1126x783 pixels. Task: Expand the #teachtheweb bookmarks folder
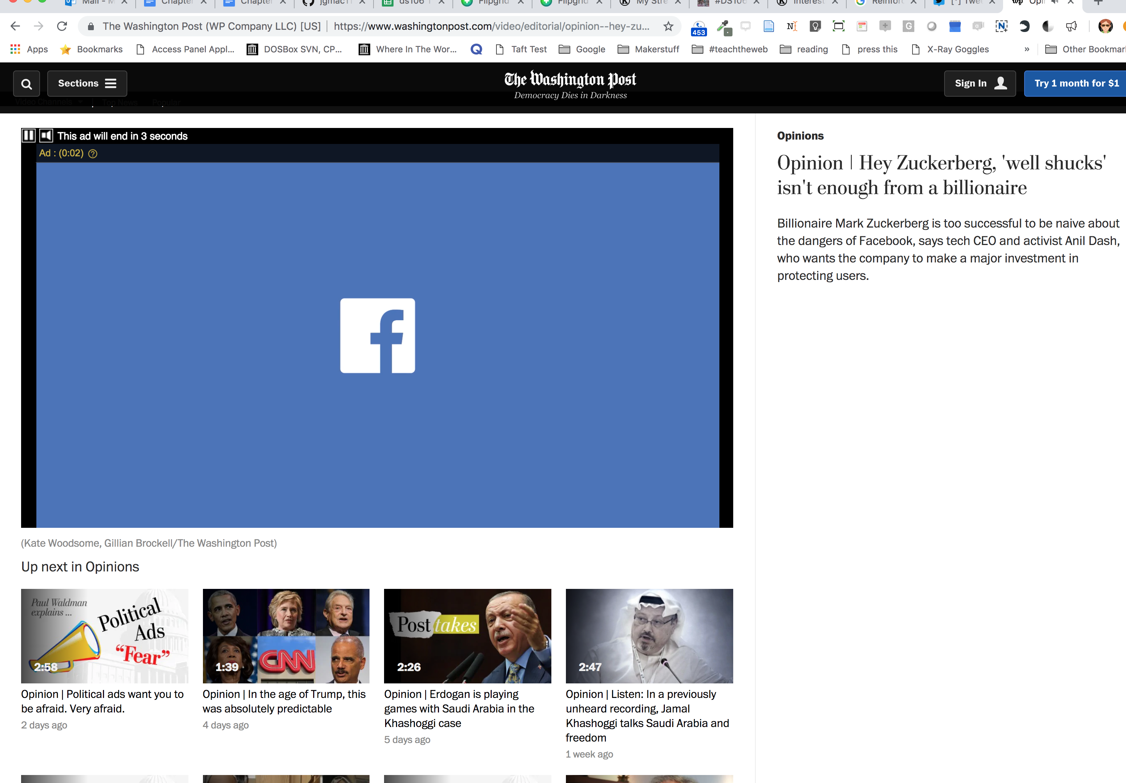click(730, 49)
